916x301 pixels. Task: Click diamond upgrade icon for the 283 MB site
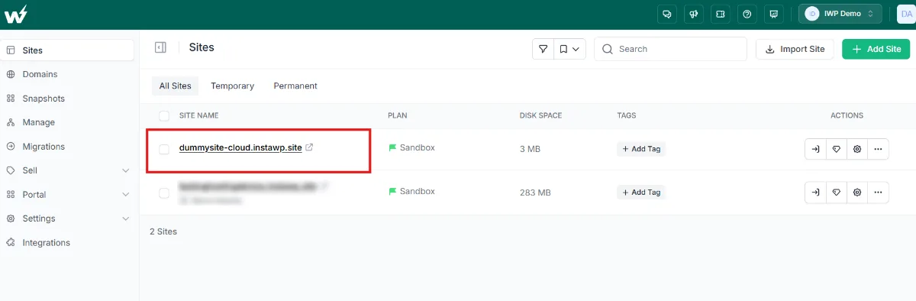837,193
